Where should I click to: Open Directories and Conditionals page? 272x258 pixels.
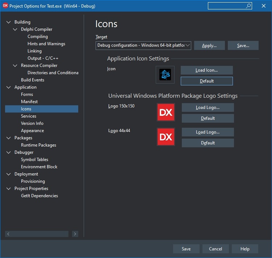(53, 73)
